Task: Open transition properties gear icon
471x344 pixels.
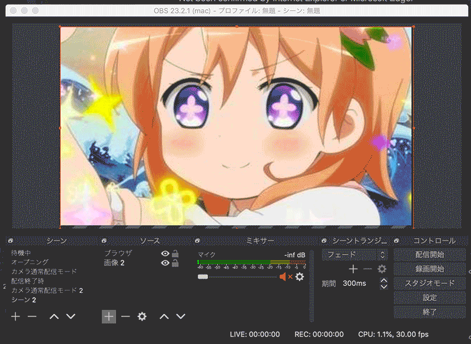Action: tap(382, 269)
